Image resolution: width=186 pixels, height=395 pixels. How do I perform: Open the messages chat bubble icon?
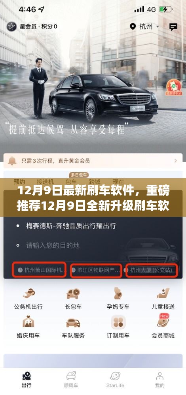pos(173,27)
